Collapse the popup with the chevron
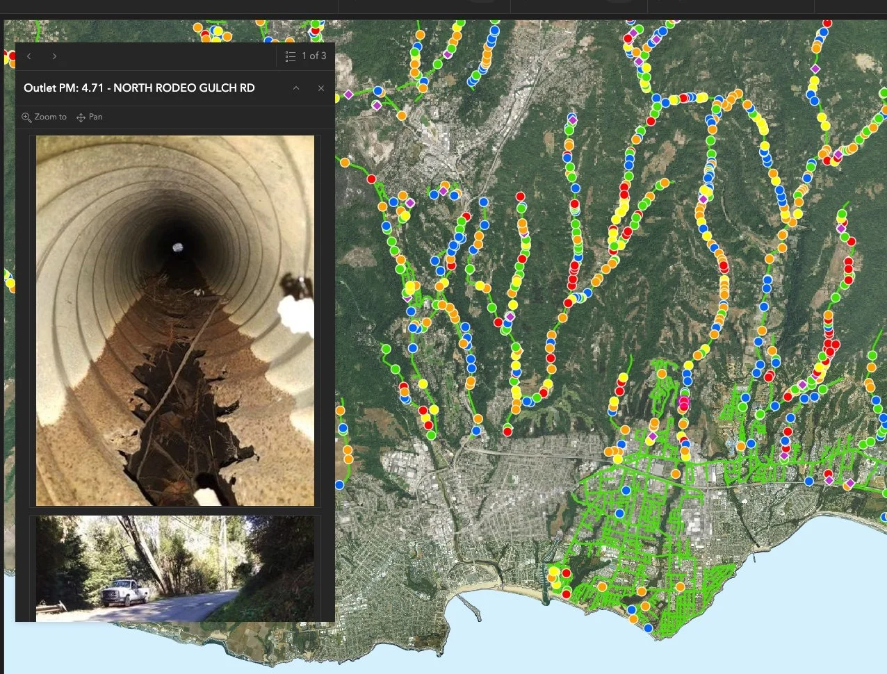The width and height of the screenshot is (887, 674). 296,88
